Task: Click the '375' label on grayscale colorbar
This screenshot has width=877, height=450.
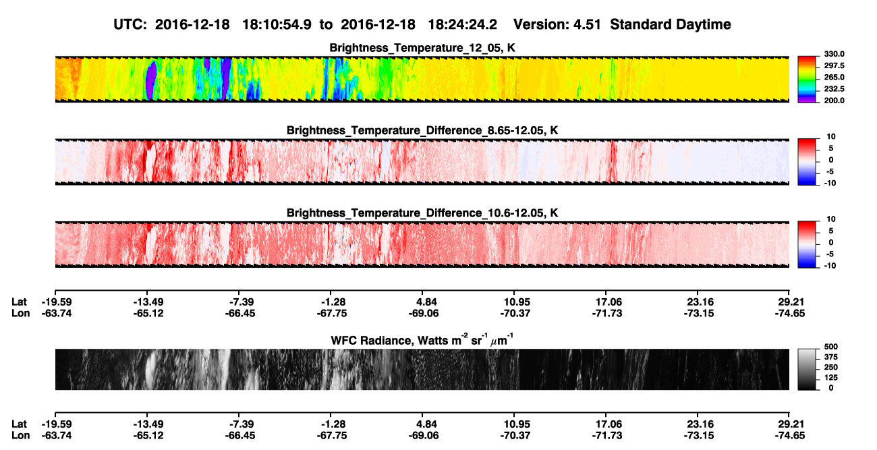Action: click(831, 358)
